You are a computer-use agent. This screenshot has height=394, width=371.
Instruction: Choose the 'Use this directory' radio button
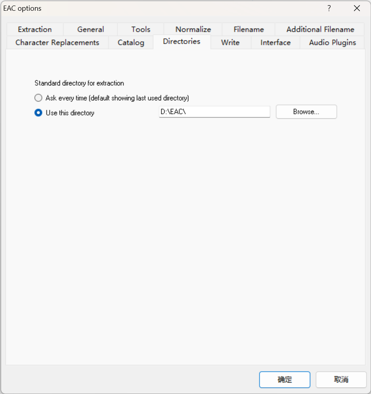pos(38,113)
